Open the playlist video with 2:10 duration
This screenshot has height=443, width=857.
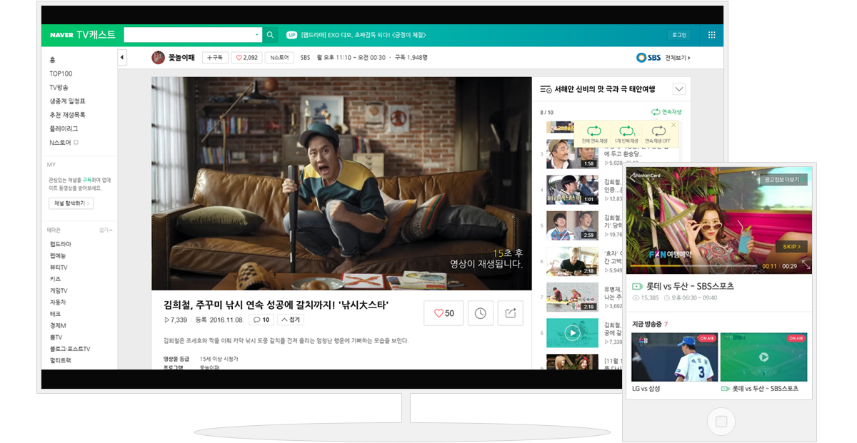[x=572, y=297]
